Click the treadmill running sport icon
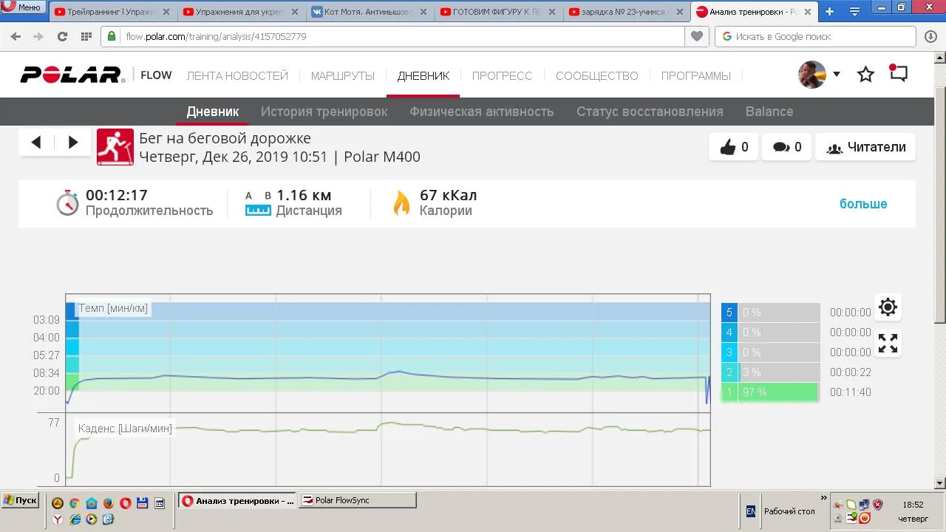The width and height of the screenshot is (946, 532). 115,146
